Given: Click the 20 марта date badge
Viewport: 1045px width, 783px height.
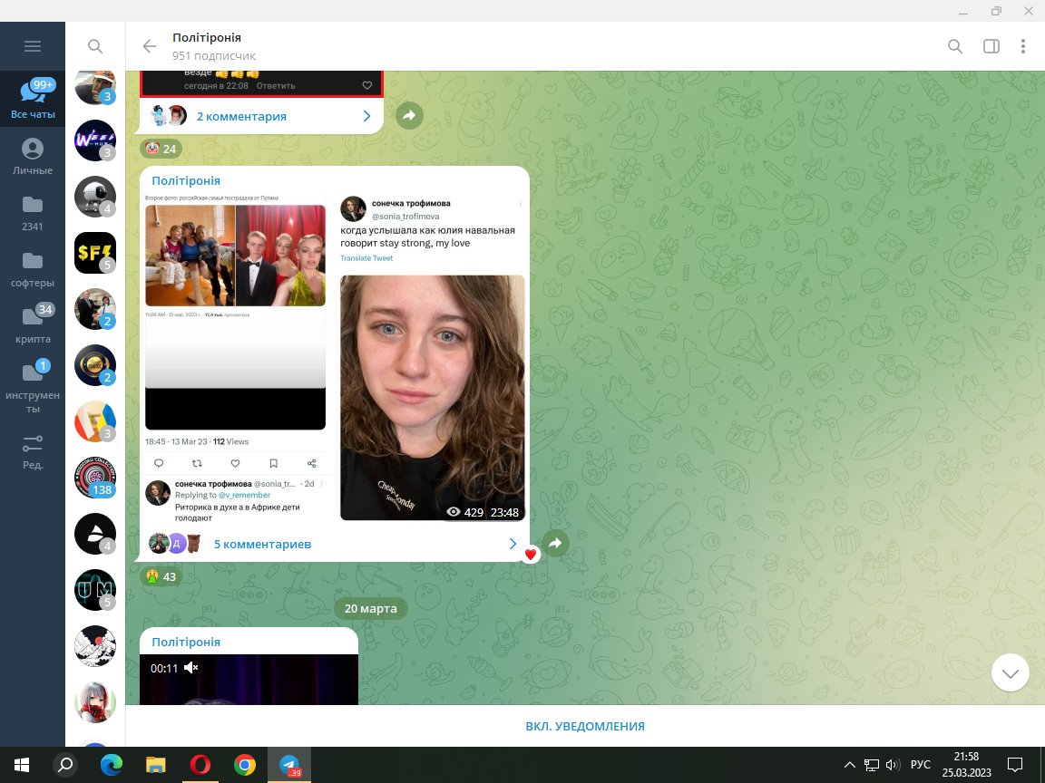Looking at the screenshot, I should [370, 609].
